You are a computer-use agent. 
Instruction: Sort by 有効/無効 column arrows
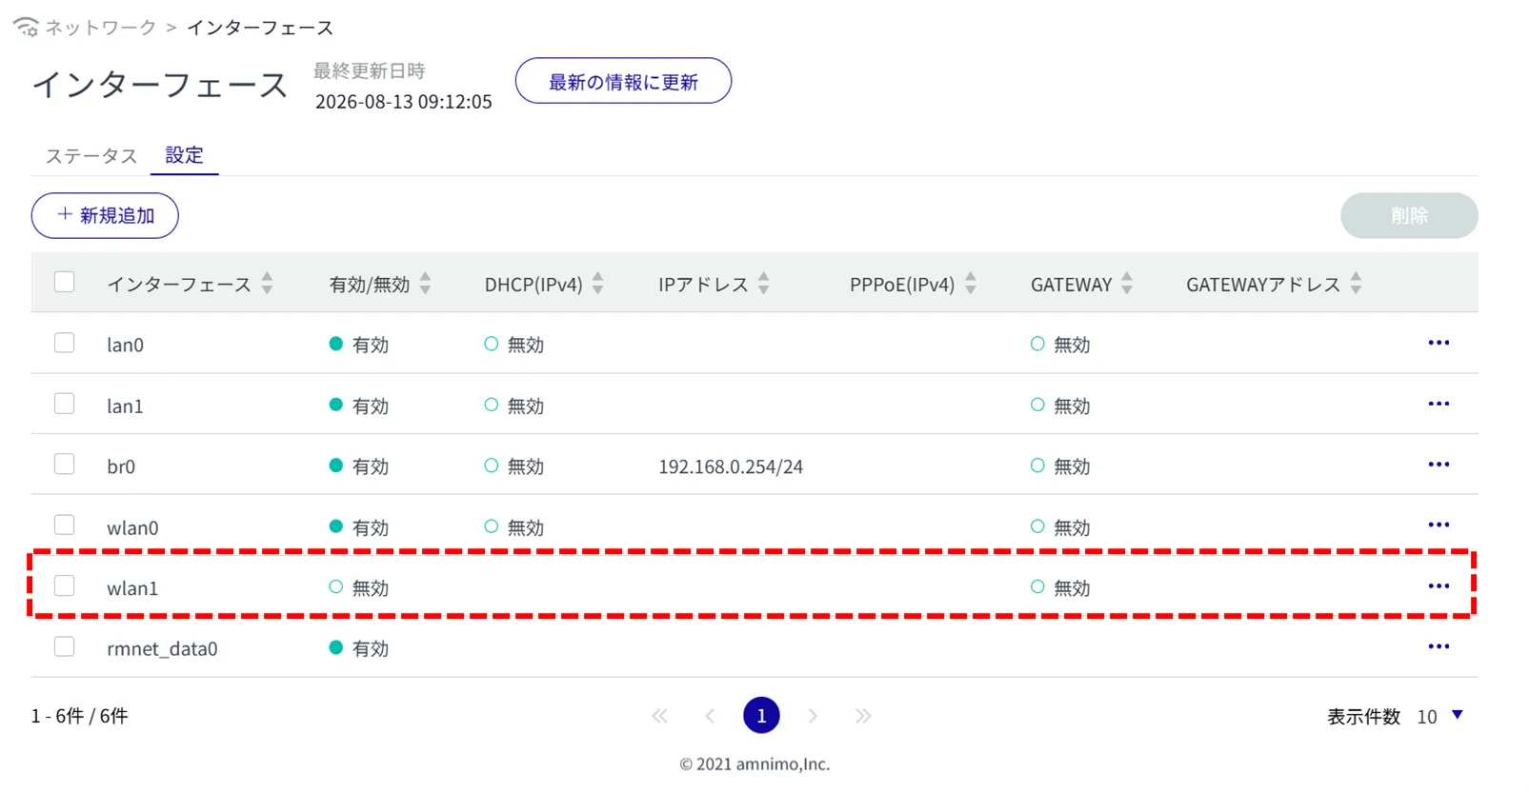(x=425, y=283)
